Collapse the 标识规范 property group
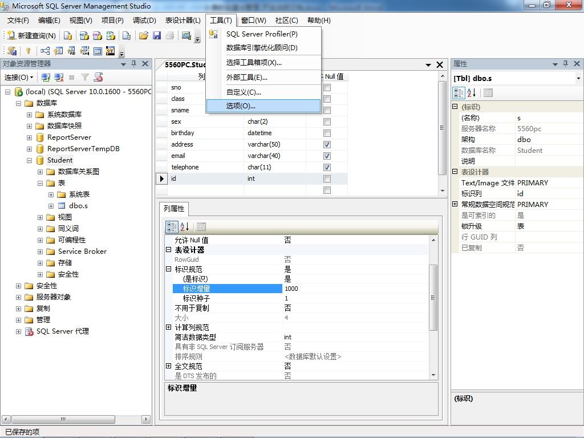The width and height of the screenshot is (584, 438). click(168, 269)
